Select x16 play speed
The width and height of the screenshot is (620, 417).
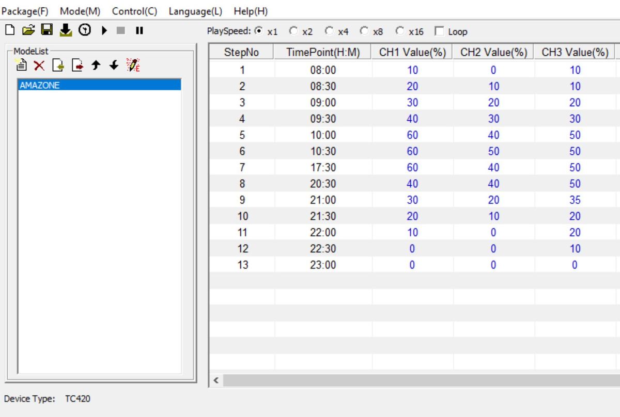pos(399,32)
